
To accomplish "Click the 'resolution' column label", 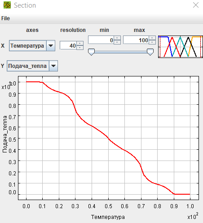I will (x=73, y=30).
